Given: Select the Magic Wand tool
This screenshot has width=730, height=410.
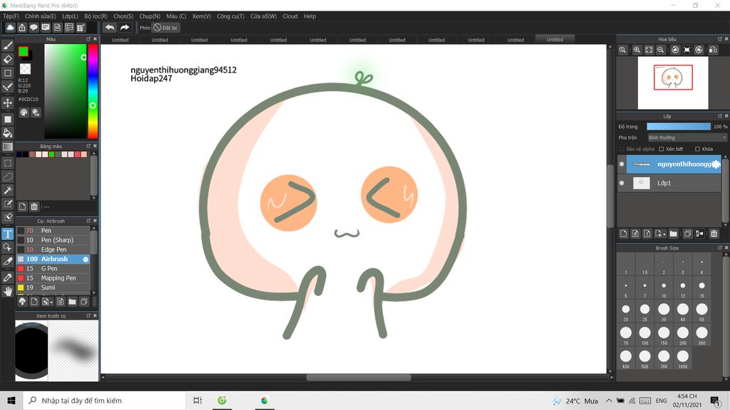Looking at the screenshot, I should [7, 190].
